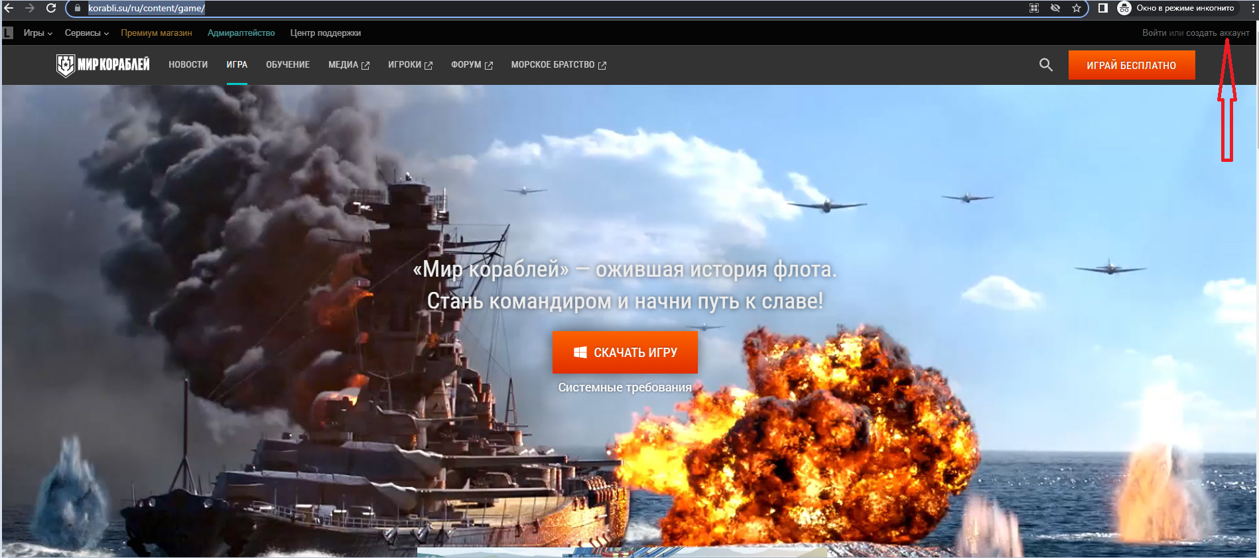Bookmark this page with the star icon

1077,9
